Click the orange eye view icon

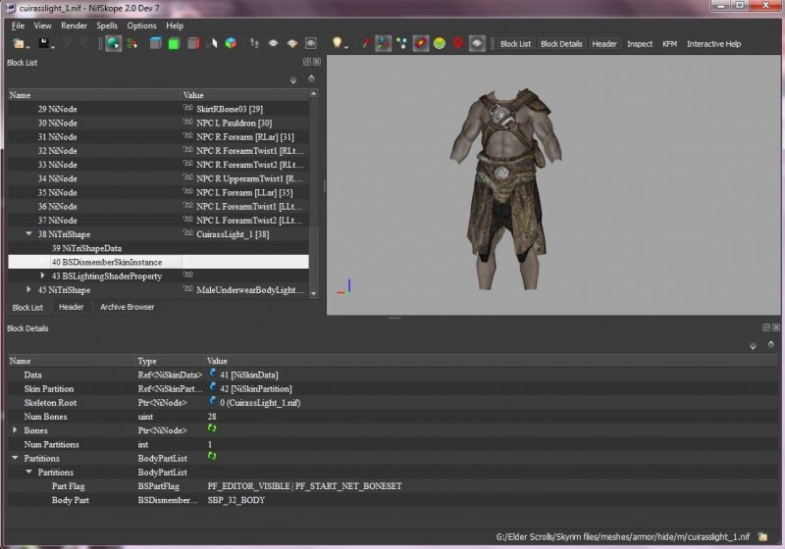[291, 43]
